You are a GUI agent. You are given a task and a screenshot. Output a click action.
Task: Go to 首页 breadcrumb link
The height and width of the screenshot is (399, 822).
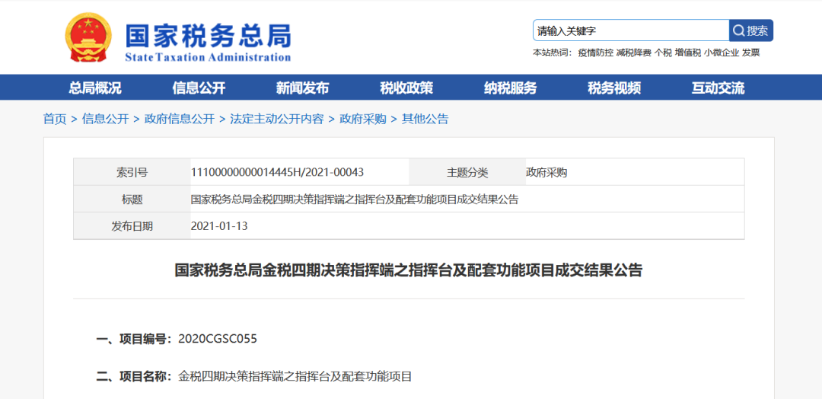[x=55, y=119]
